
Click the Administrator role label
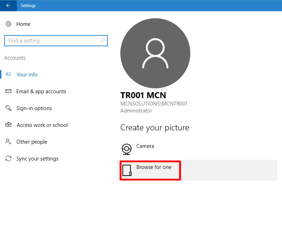pyautogui.click(x=136, y=111)
